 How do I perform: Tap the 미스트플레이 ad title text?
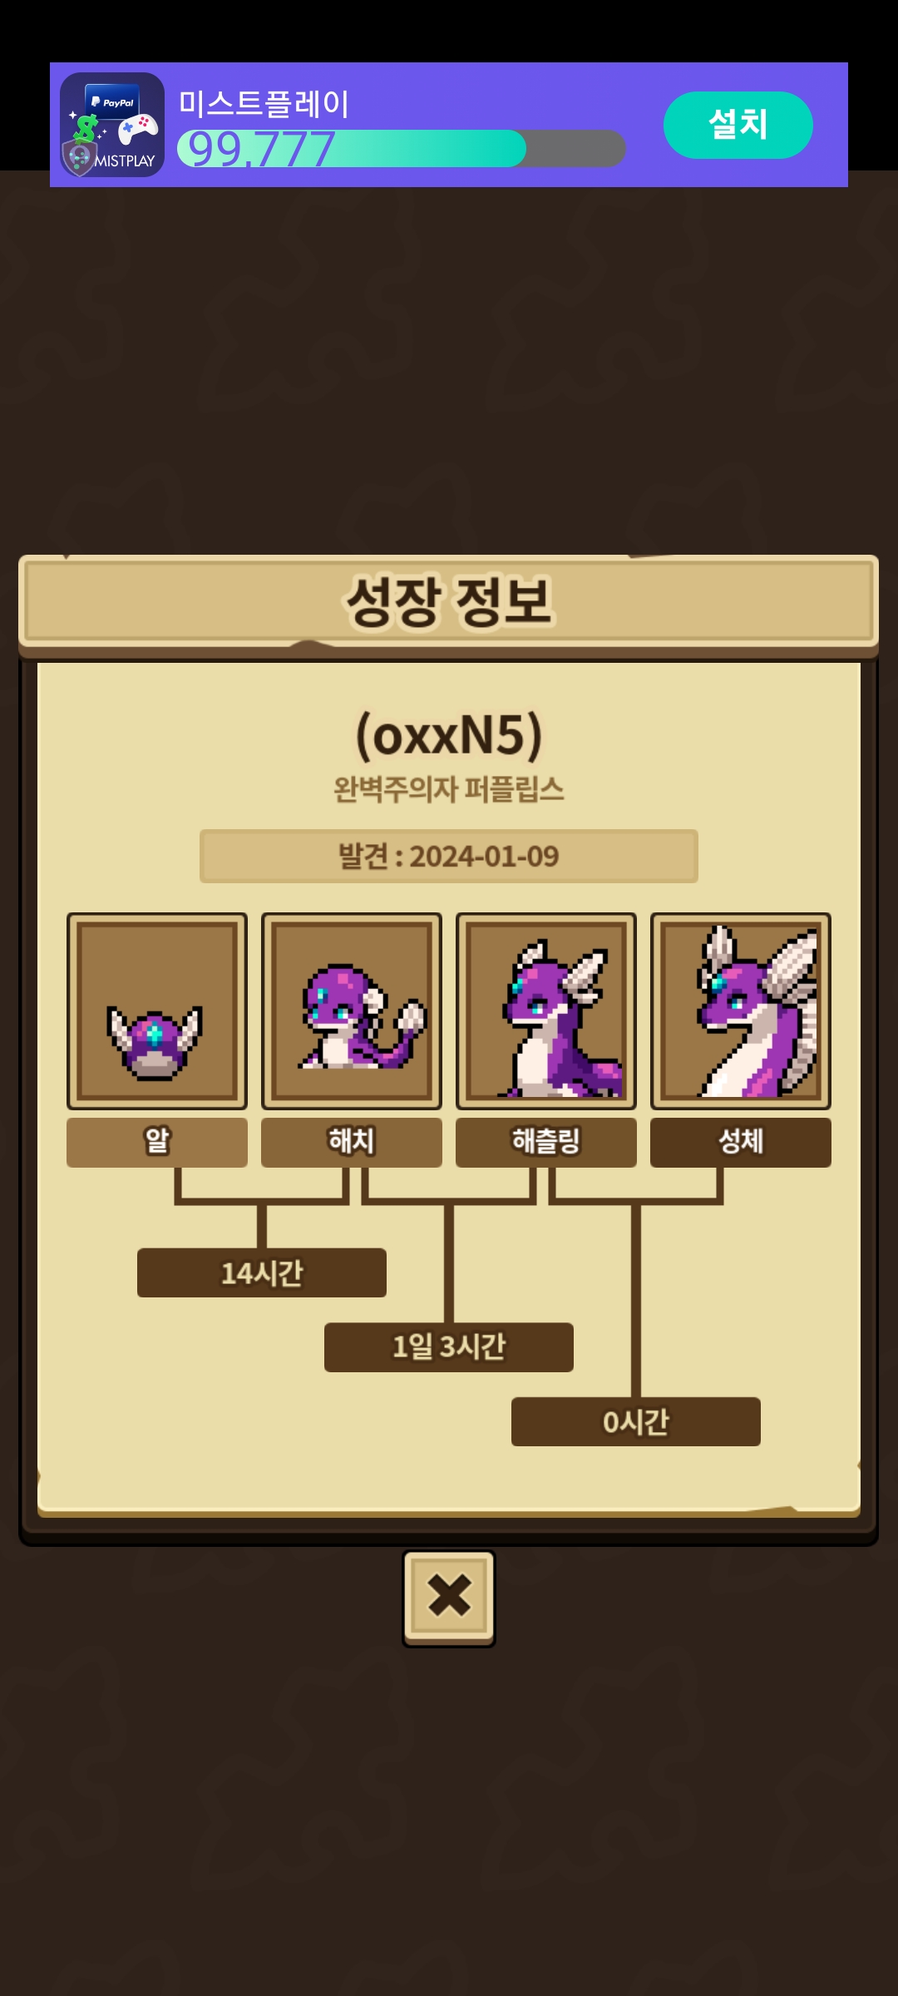click(x=264, y=104)
